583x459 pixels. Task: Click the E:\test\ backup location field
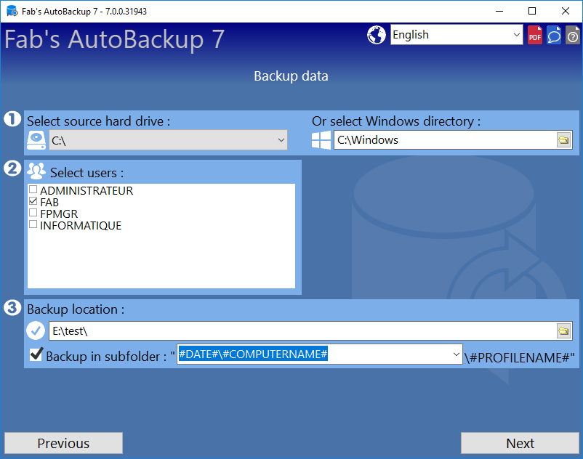(x=302, y=330)
